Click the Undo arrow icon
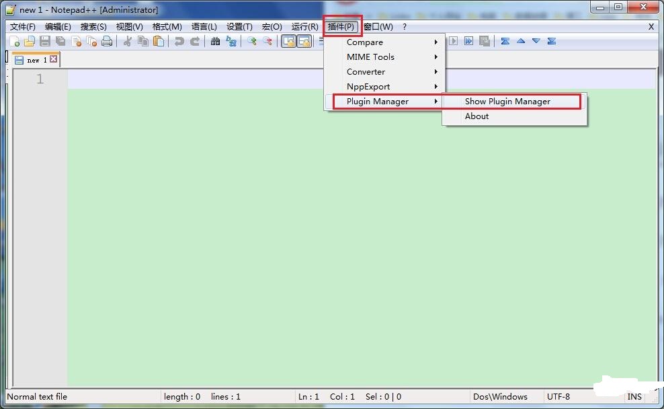 [x=179, y=41]
